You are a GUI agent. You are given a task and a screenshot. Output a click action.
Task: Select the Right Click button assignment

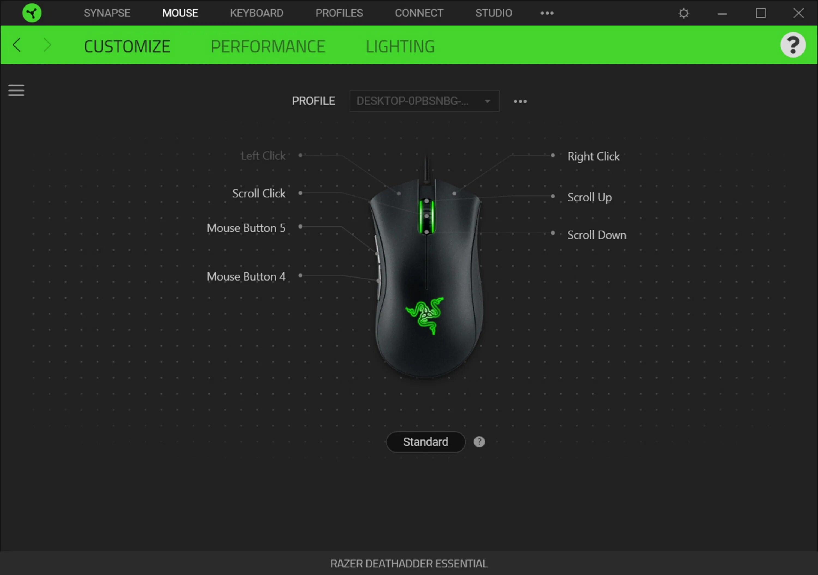pyautogui.click(x=593, y=156)
